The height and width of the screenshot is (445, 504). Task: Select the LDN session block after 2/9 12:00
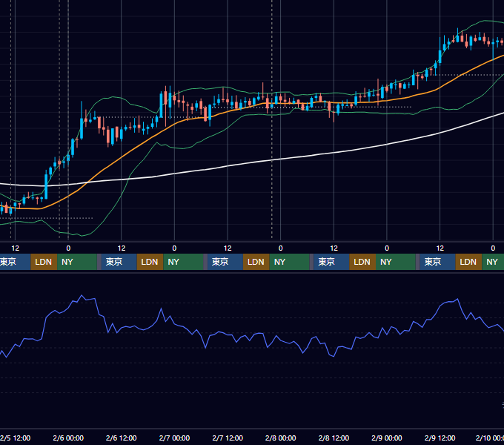click(468, 262)
